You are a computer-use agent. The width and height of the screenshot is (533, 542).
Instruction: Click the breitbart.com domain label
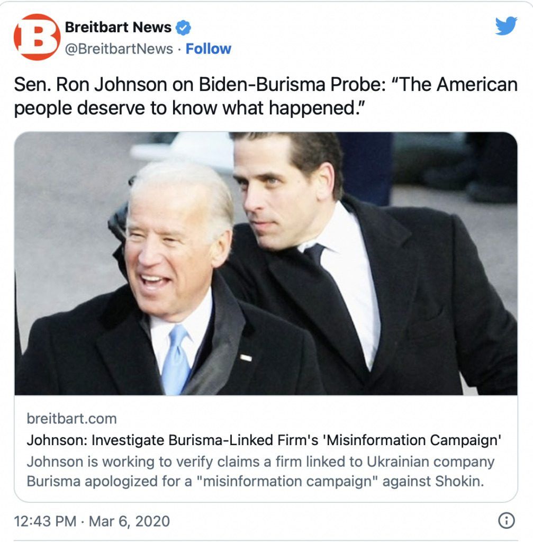[71, 419]
